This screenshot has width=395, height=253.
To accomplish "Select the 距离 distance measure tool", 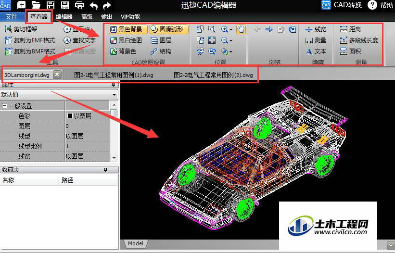I will pos(350,29).
